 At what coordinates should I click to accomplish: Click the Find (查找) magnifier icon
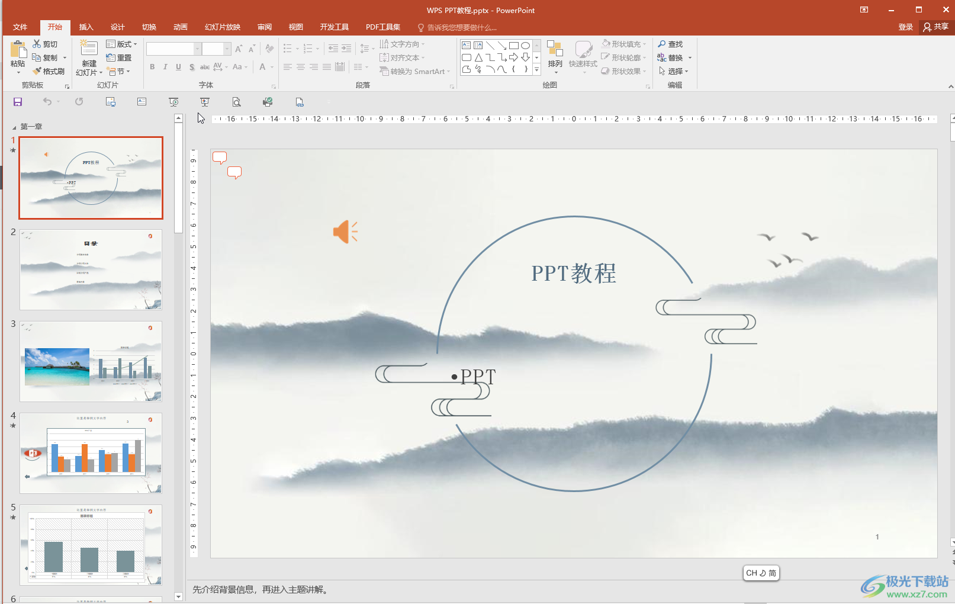[x=662, y=44]
